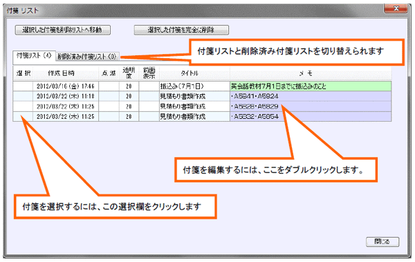Viewport: 415px width, 262px height.
Task: Click the 11:25 date beside the A5832 memo
Action: [x=66, y=116]
